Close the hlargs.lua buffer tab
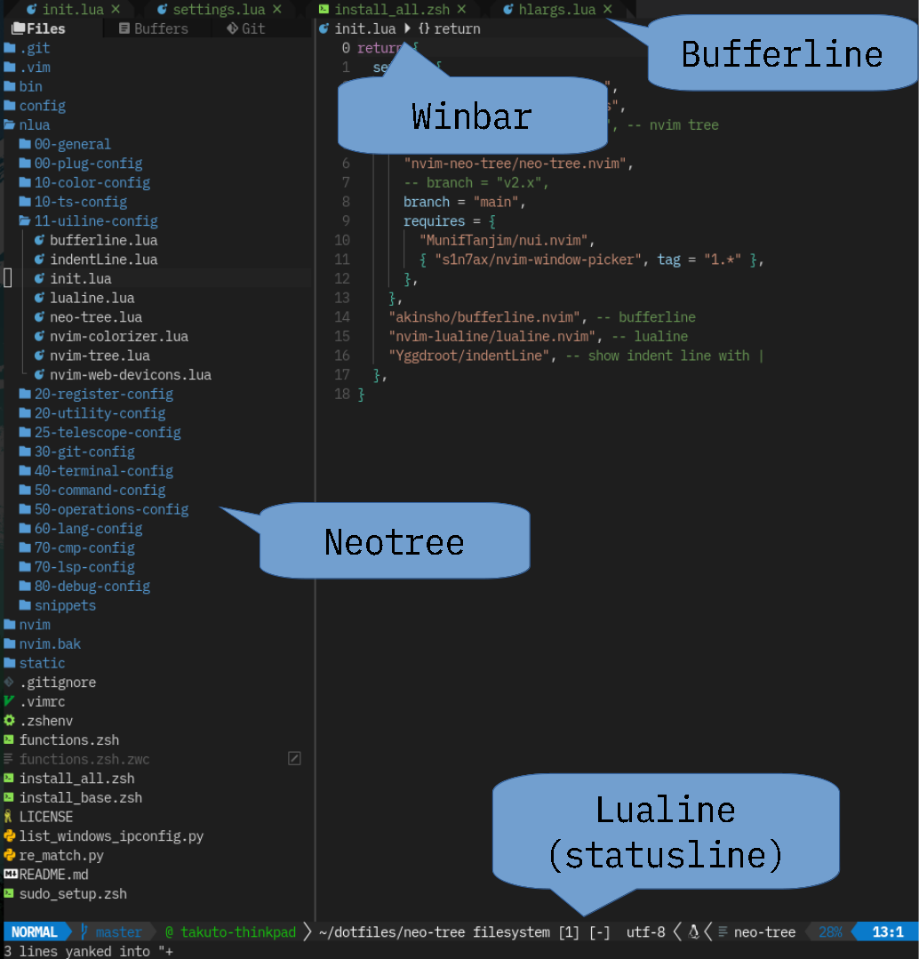 (x=607, y=9)
